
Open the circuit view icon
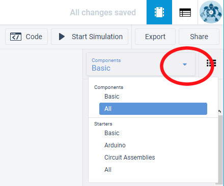coord(159,12)
